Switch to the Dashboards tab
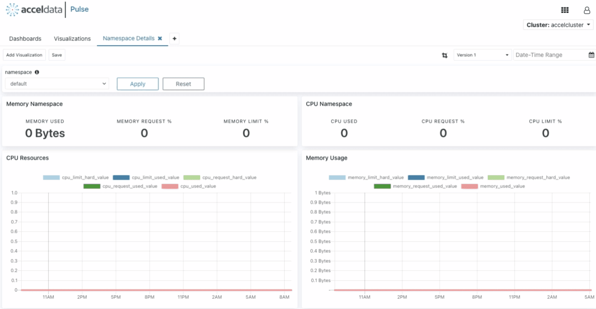This screenshot has height=309, width=596. (x=25, y=39)
